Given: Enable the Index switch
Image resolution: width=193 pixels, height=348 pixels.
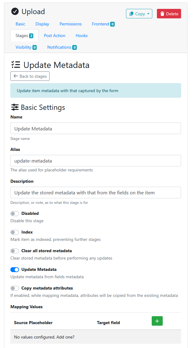Looking at the screenshot, I should pos(15,232).
